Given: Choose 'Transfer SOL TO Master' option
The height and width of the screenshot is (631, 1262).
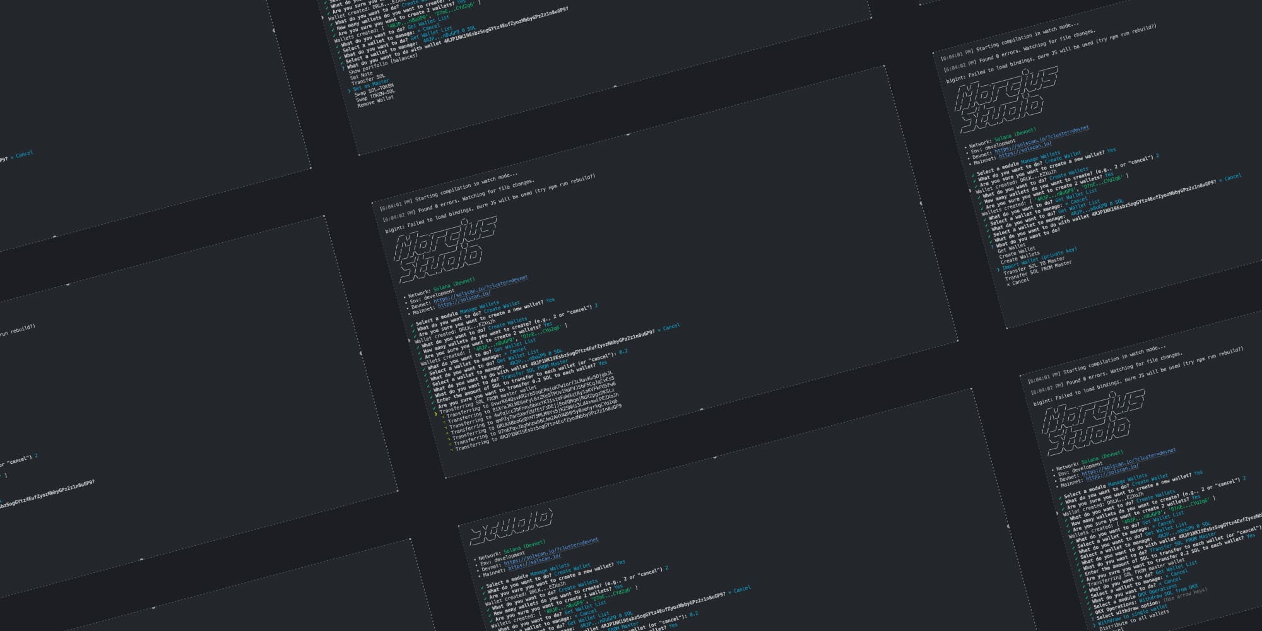Looking at the screenshot, I should click(x=1034, y=266).
